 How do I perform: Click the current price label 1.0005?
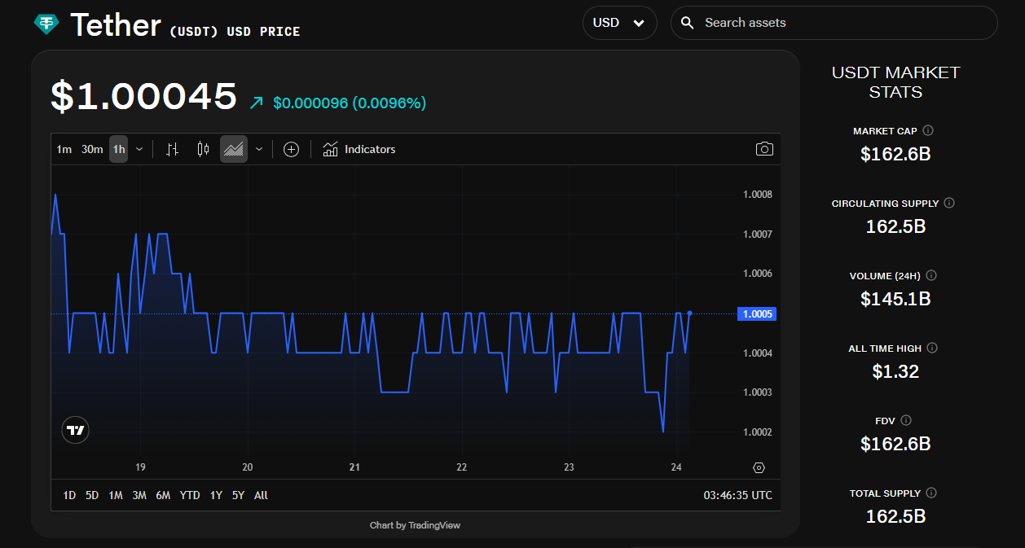tap(756, 313)
